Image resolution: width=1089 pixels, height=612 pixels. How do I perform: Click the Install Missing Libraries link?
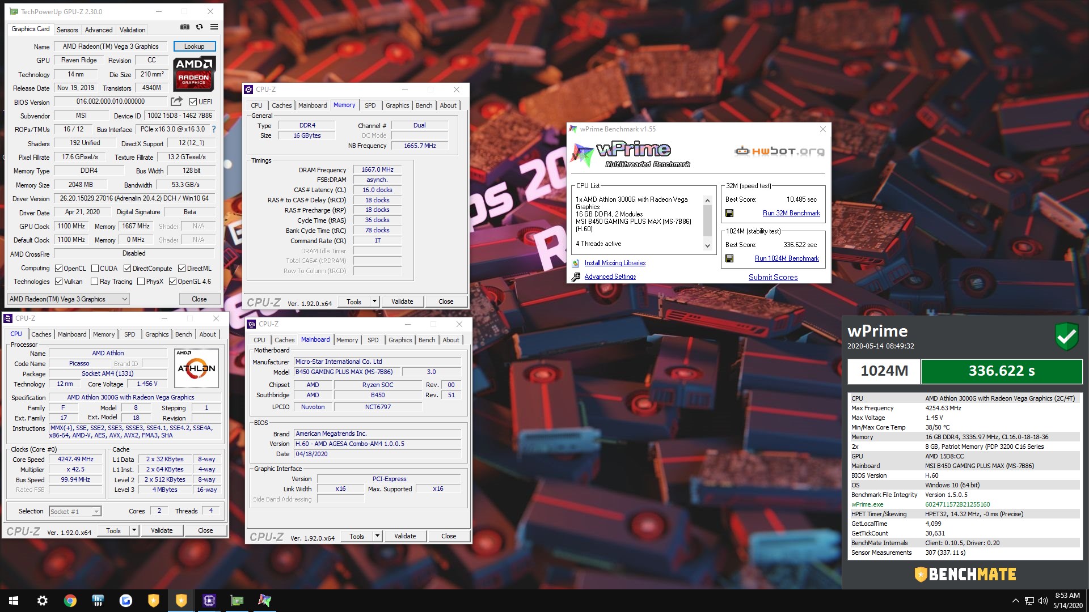click(615, 263)
